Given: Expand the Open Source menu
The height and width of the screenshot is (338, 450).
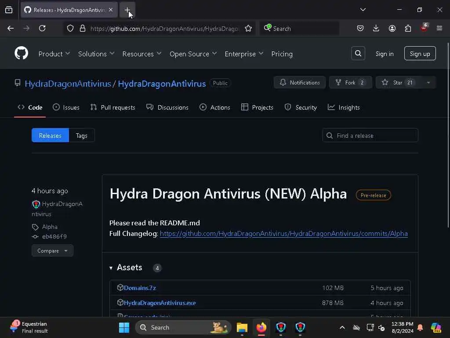Looking at the screenshot, I should 193,54.
